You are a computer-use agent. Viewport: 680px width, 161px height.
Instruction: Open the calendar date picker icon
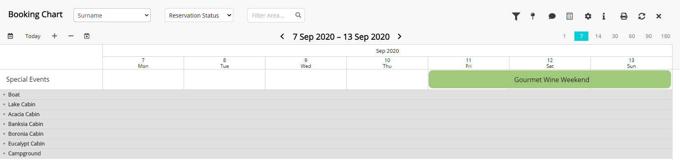point(10,36)
